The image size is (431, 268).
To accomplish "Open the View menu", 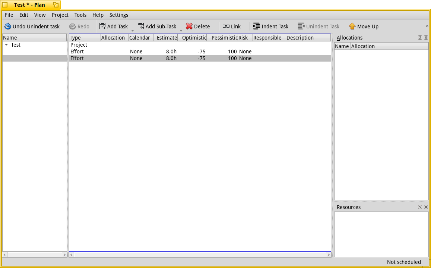I will (x=40, y=15).
